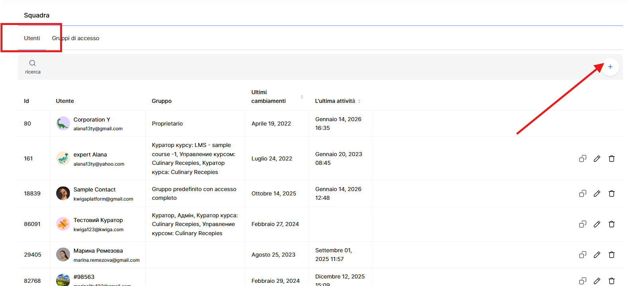Open edit for Тестовий Куратор user
Screen dimensions: 627x286
(597, 224)
